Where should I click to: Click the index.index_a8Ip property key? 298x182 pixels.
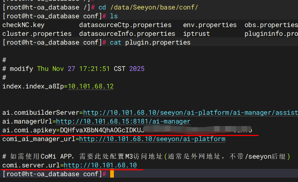tap(33, 86)
